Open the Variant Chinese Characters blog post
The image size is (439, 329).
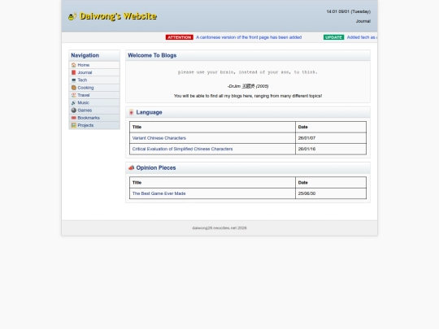(159, 138)
